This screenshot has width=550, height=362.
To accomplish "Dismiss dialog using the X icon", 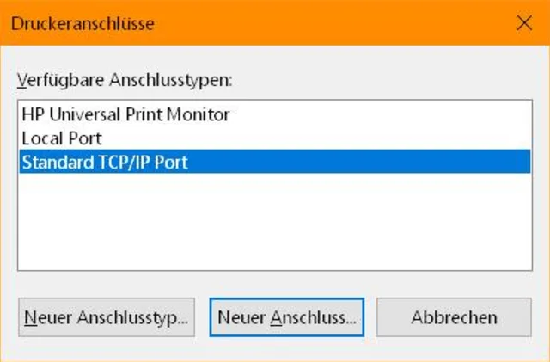I will coord(524,23).
